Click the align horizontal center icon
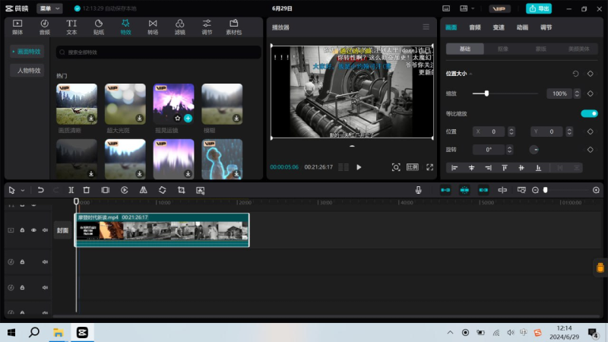The width and height of the screenshot is (608, 342). pos(471,167)
